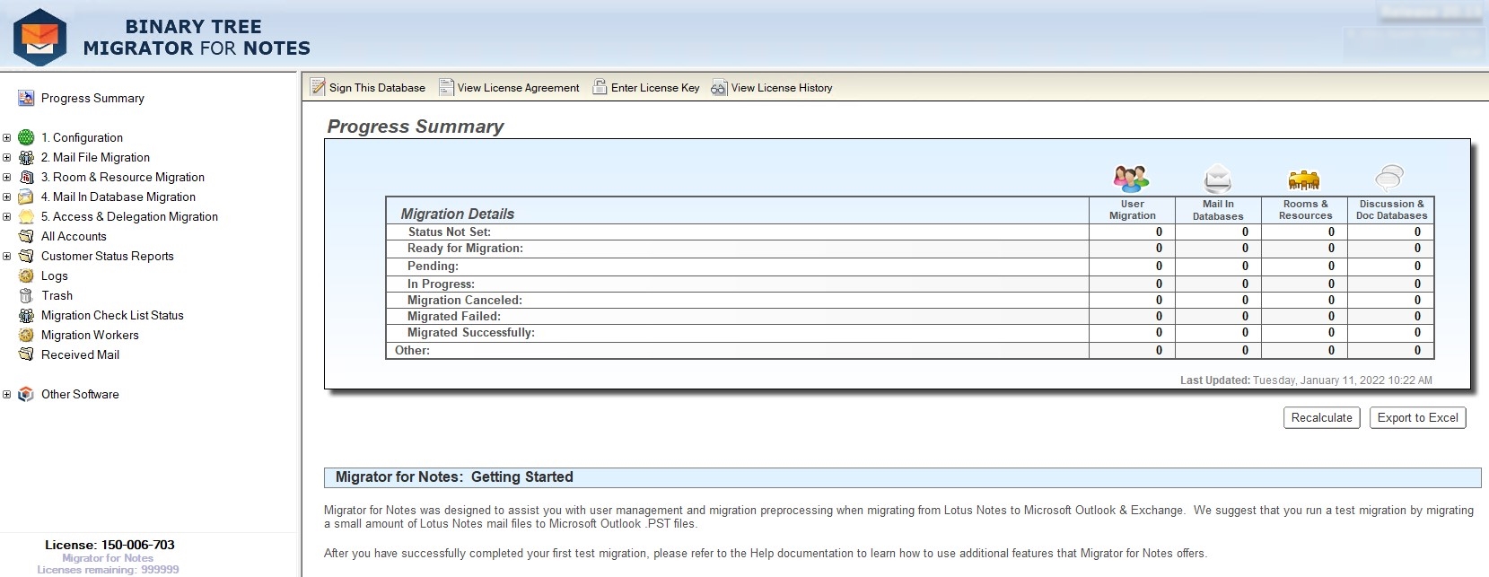The width and height of the screenshot is (1489, 577).
Task: Expand the 5. Access & Delegation Migration node
Action: pos(6,216)
